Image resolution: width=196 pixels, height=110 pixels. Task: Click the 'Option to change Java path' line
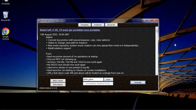[67, 43]
